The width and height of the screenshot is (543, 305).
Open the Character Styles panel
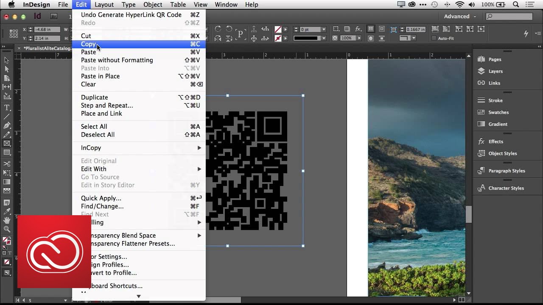[x=506, y=188]
